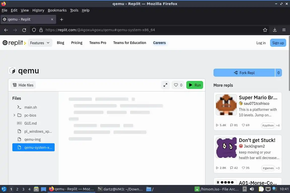Open the clipboard tray icon
Screen dimensions: 290x193
pos(261,189)
